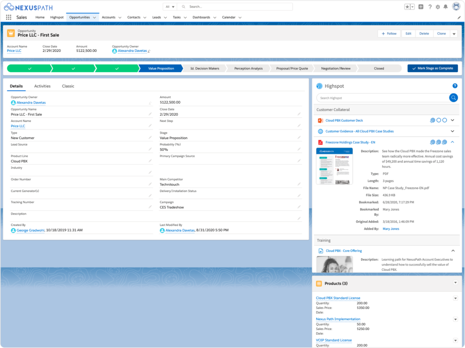Screen dimensions: 465x348
Task: Click the Highspot help question icon
Action: click(x=455, y=86)
